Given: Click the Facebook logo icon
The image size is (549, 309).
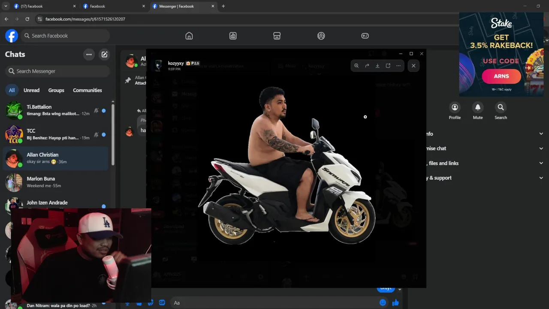Looking at the screenshot, I should tap(12, 36).
